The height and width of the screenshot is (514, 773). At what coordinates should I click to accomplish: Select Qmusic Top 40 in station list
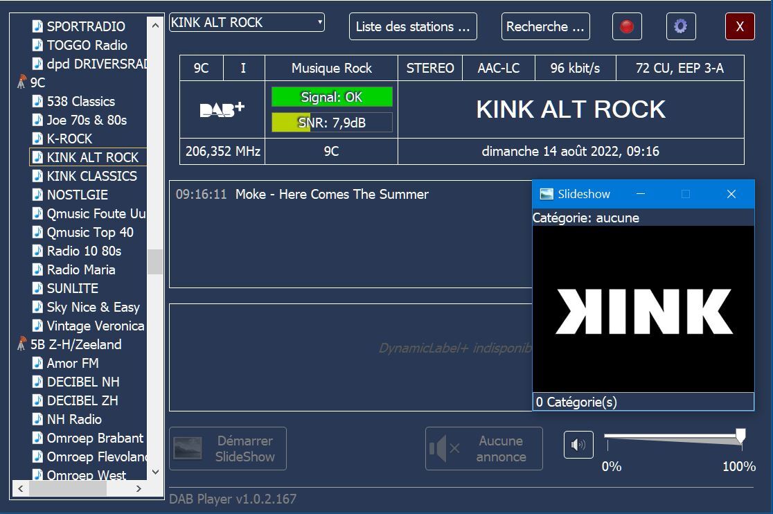pos(90,232)
